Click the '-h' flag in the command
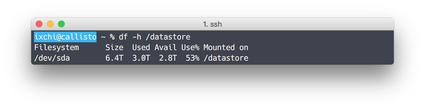This screenshot has width=425, height=109. (137, 37)
